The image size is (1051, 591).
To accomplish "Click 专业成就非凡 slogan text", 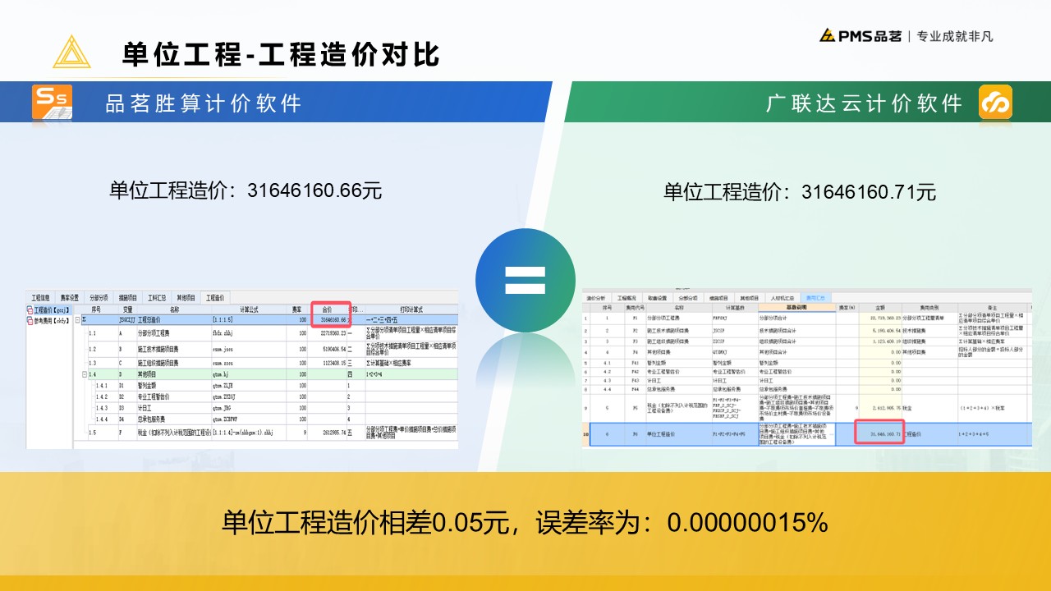I will pos(954,36).
